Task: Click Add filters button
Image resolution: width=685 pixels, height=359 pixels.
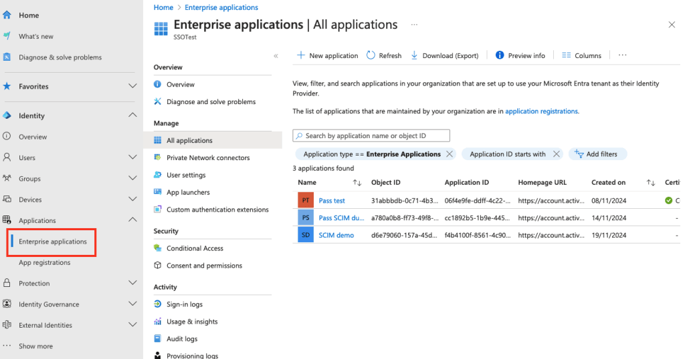Action: tap(597, 154)
